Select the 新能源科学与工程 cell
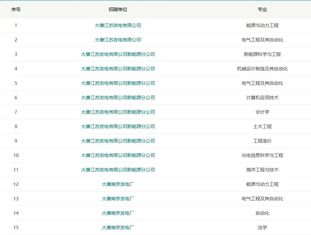This screenshot has width=311, height=235. pos(262,54)
